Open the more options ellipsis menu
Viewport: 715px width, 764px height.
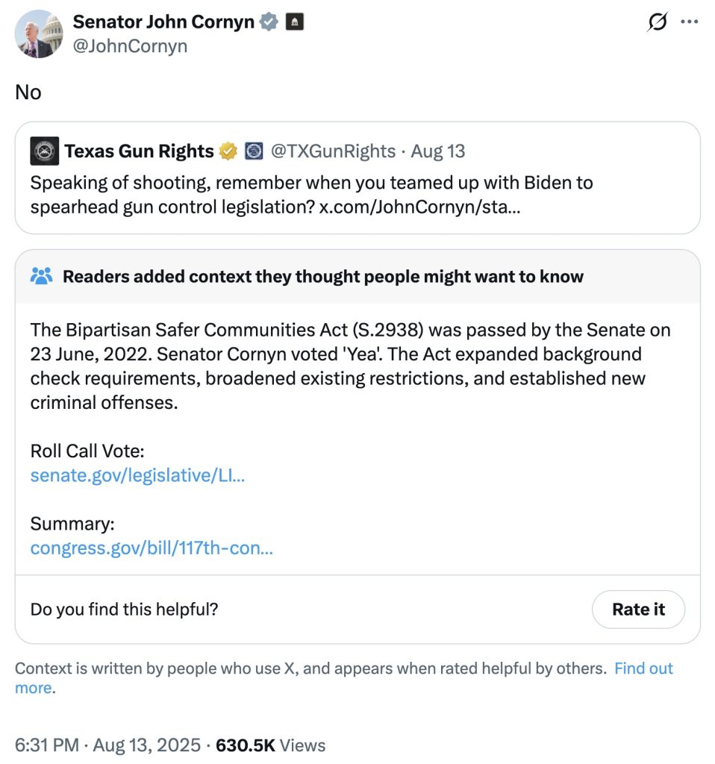pyautogui.click(x=689, y=22)
